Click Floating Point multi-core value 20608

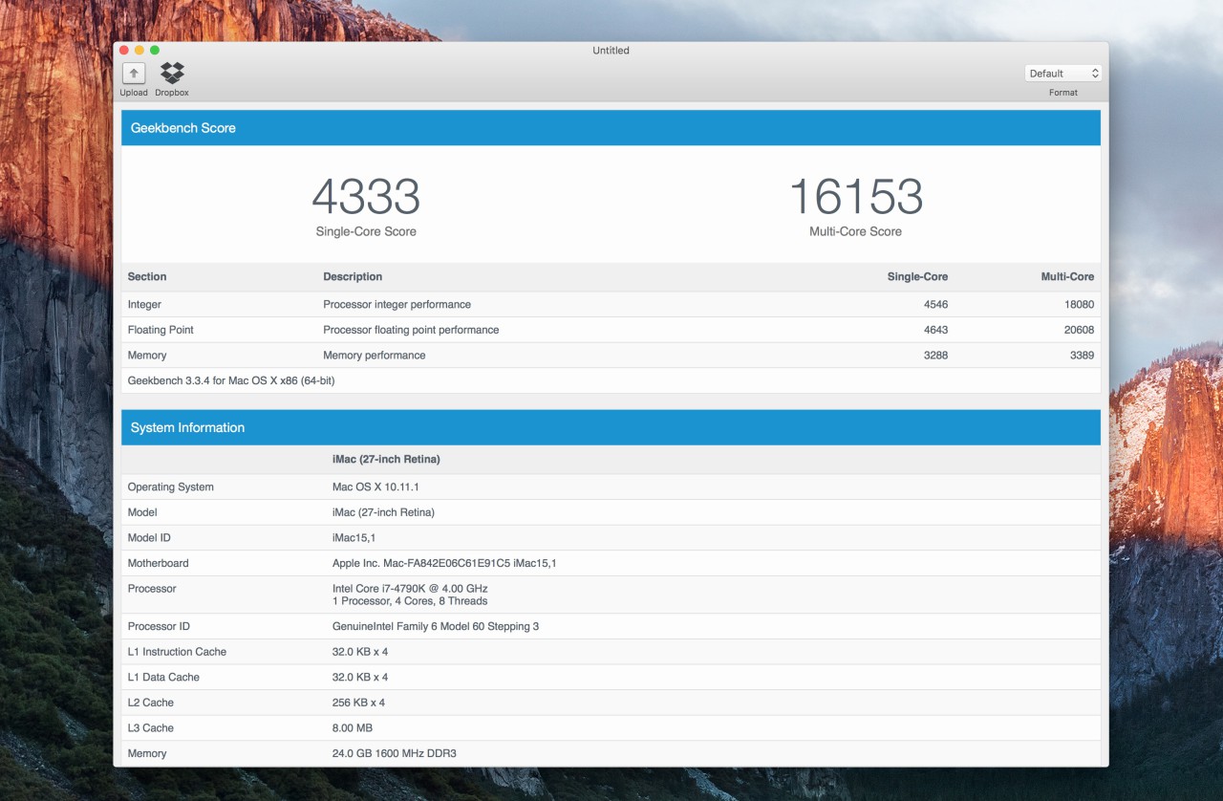coord(1078,330)
